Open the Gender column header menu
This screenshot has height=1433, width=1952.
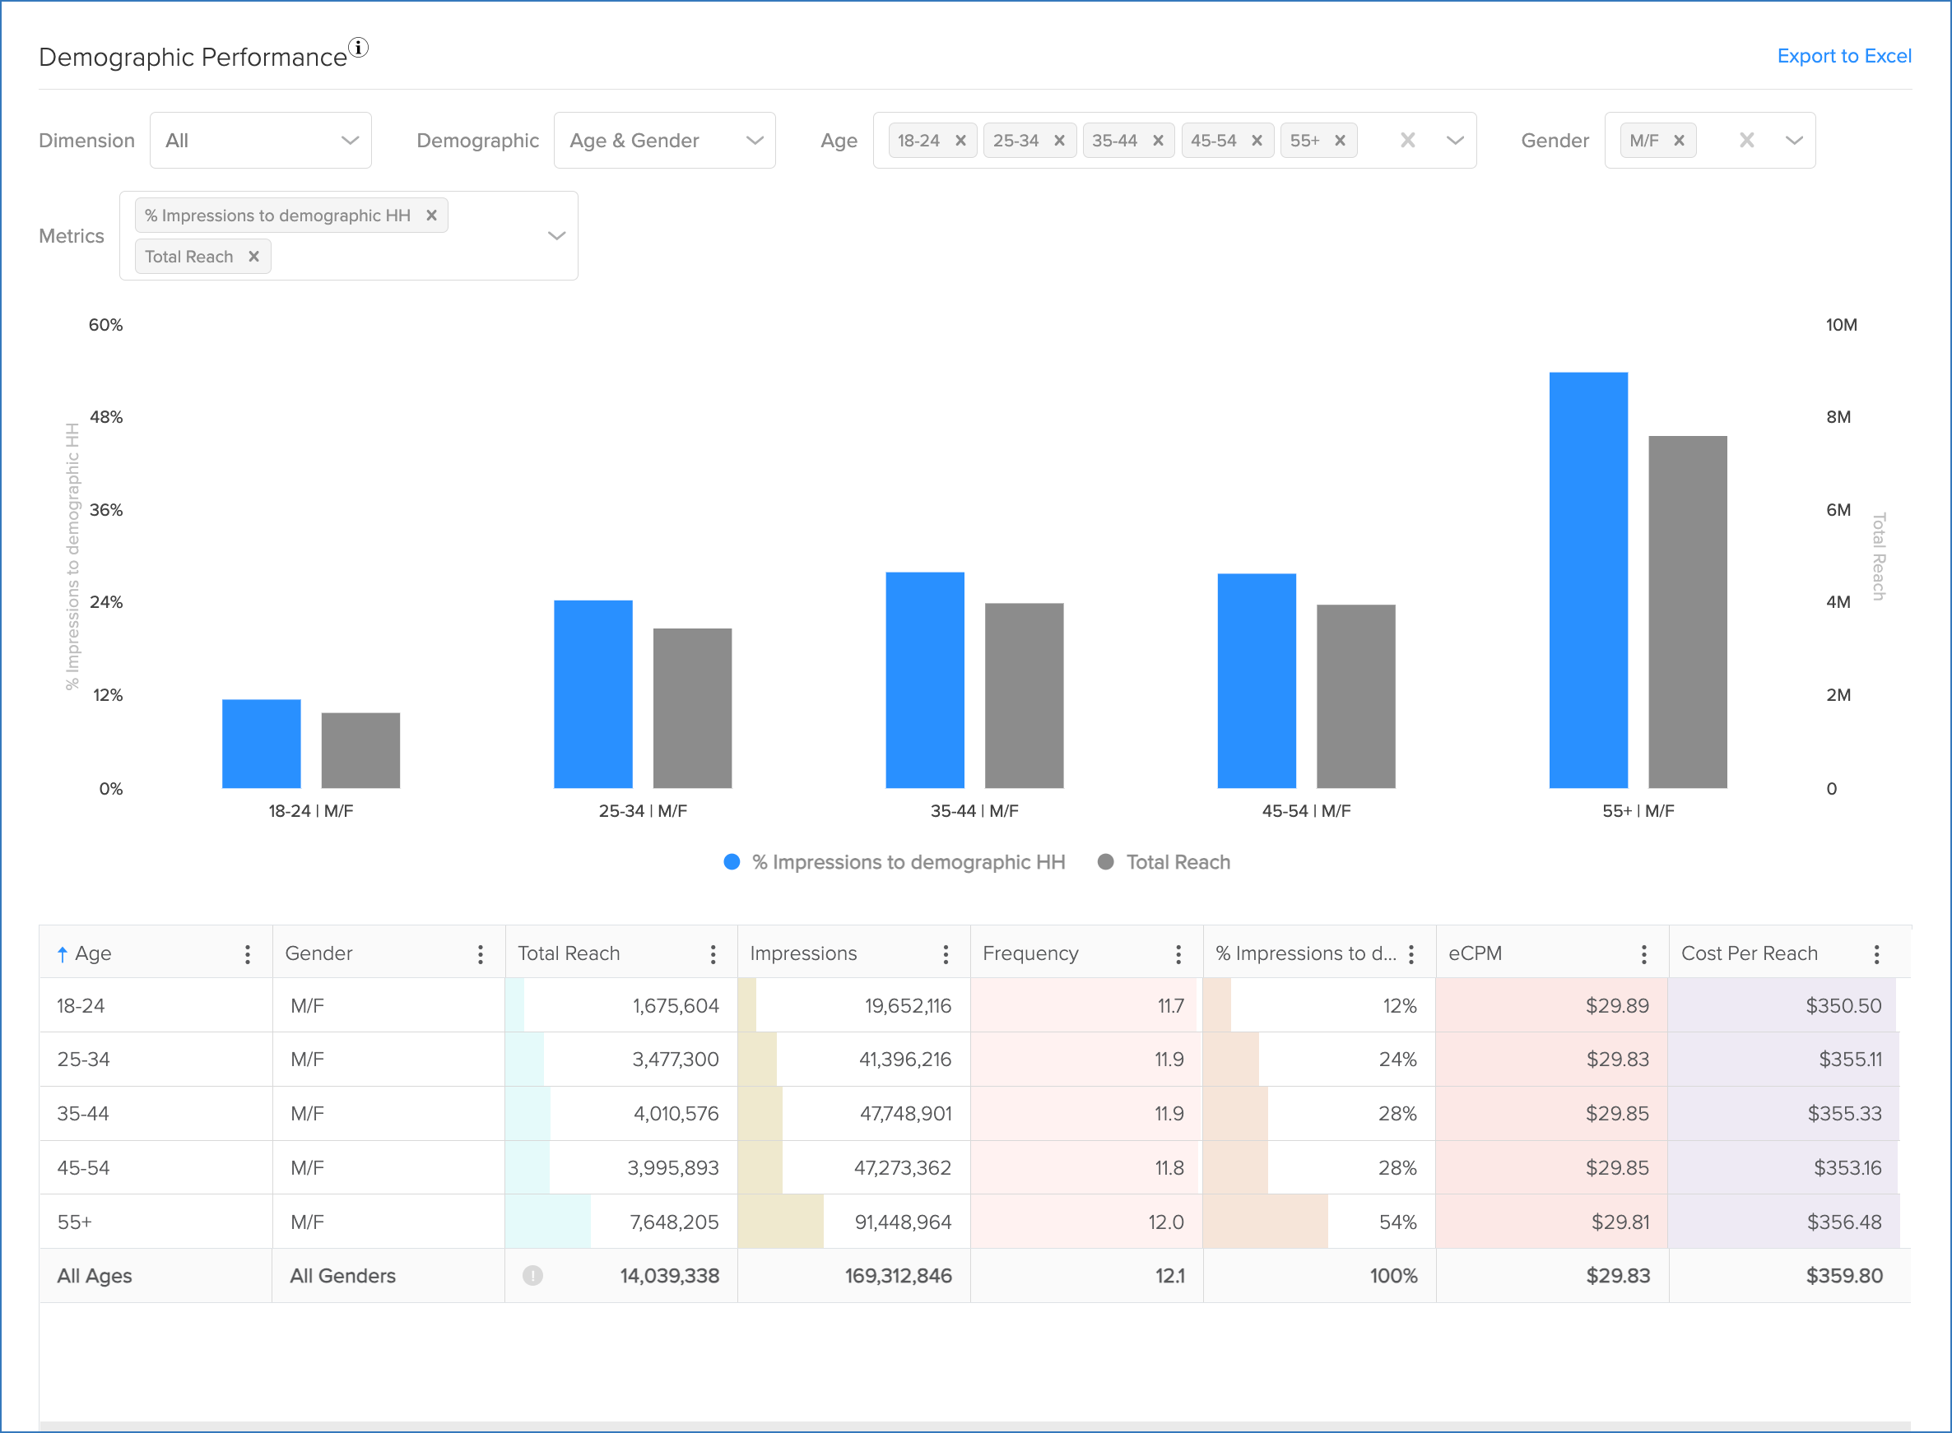pyautogui.click(x=480, y=953)
